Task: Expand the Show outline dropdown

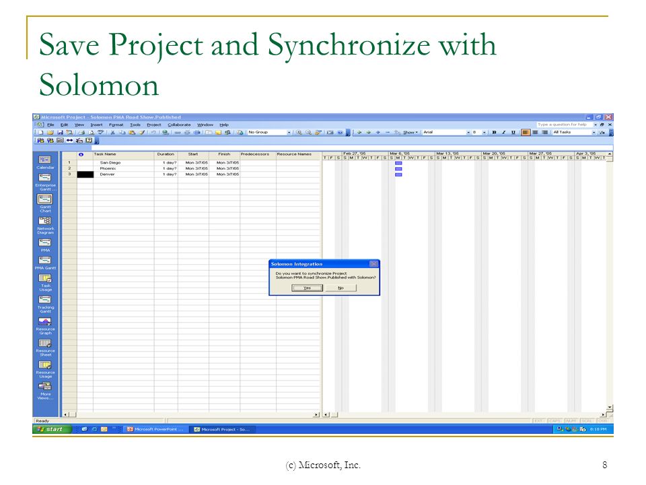Action: coord(410,133)
